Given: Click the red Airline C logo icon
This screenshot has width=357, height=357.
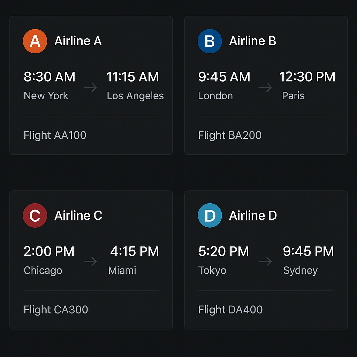Looking at the screenshot, I should point(35,215).
